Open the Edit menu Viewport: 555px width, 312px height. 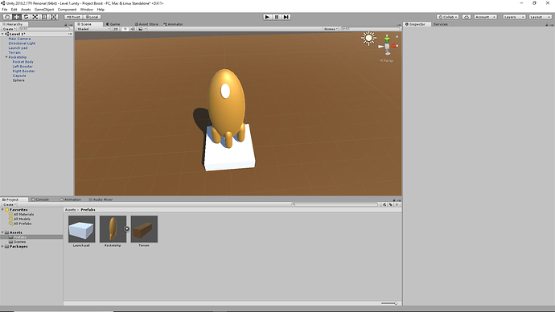click(x=14, y=10)
